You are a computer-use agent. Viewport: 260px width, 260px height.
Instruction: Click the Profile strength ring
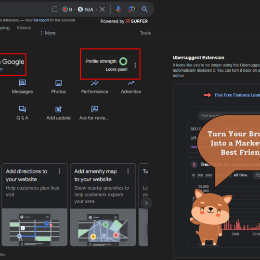click(123, 61)
